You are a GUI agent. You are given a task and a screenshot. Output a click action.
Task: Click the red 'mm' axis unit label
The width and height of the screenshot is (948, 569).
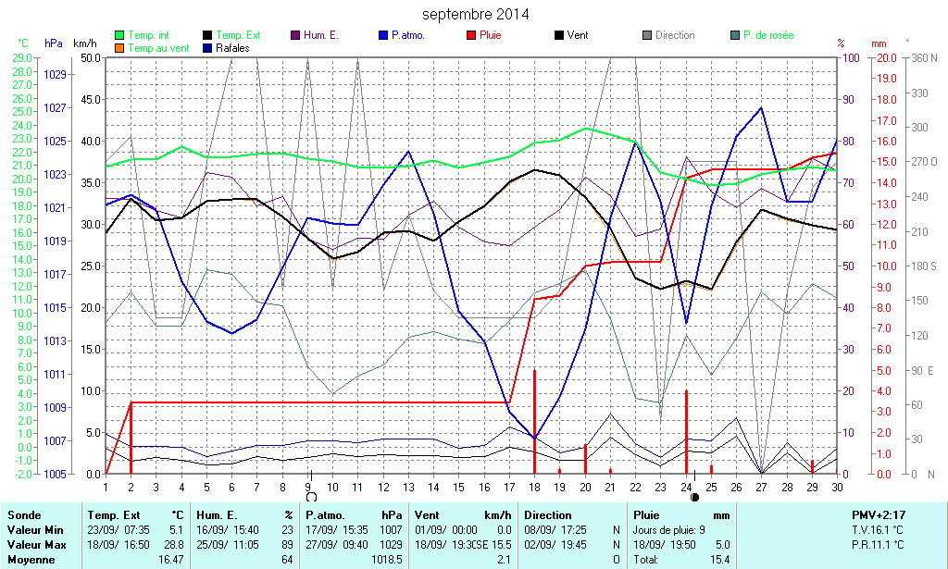click(x=879, y=43)
